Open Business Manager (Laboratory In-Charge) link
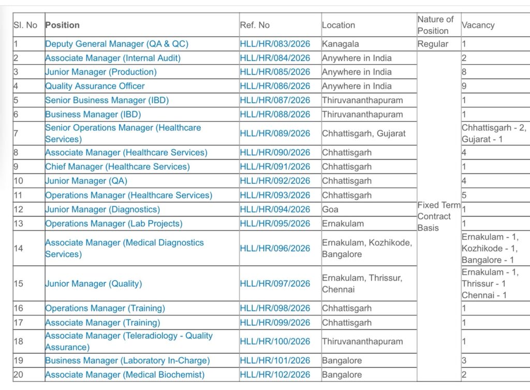 (x=127, y=360)
